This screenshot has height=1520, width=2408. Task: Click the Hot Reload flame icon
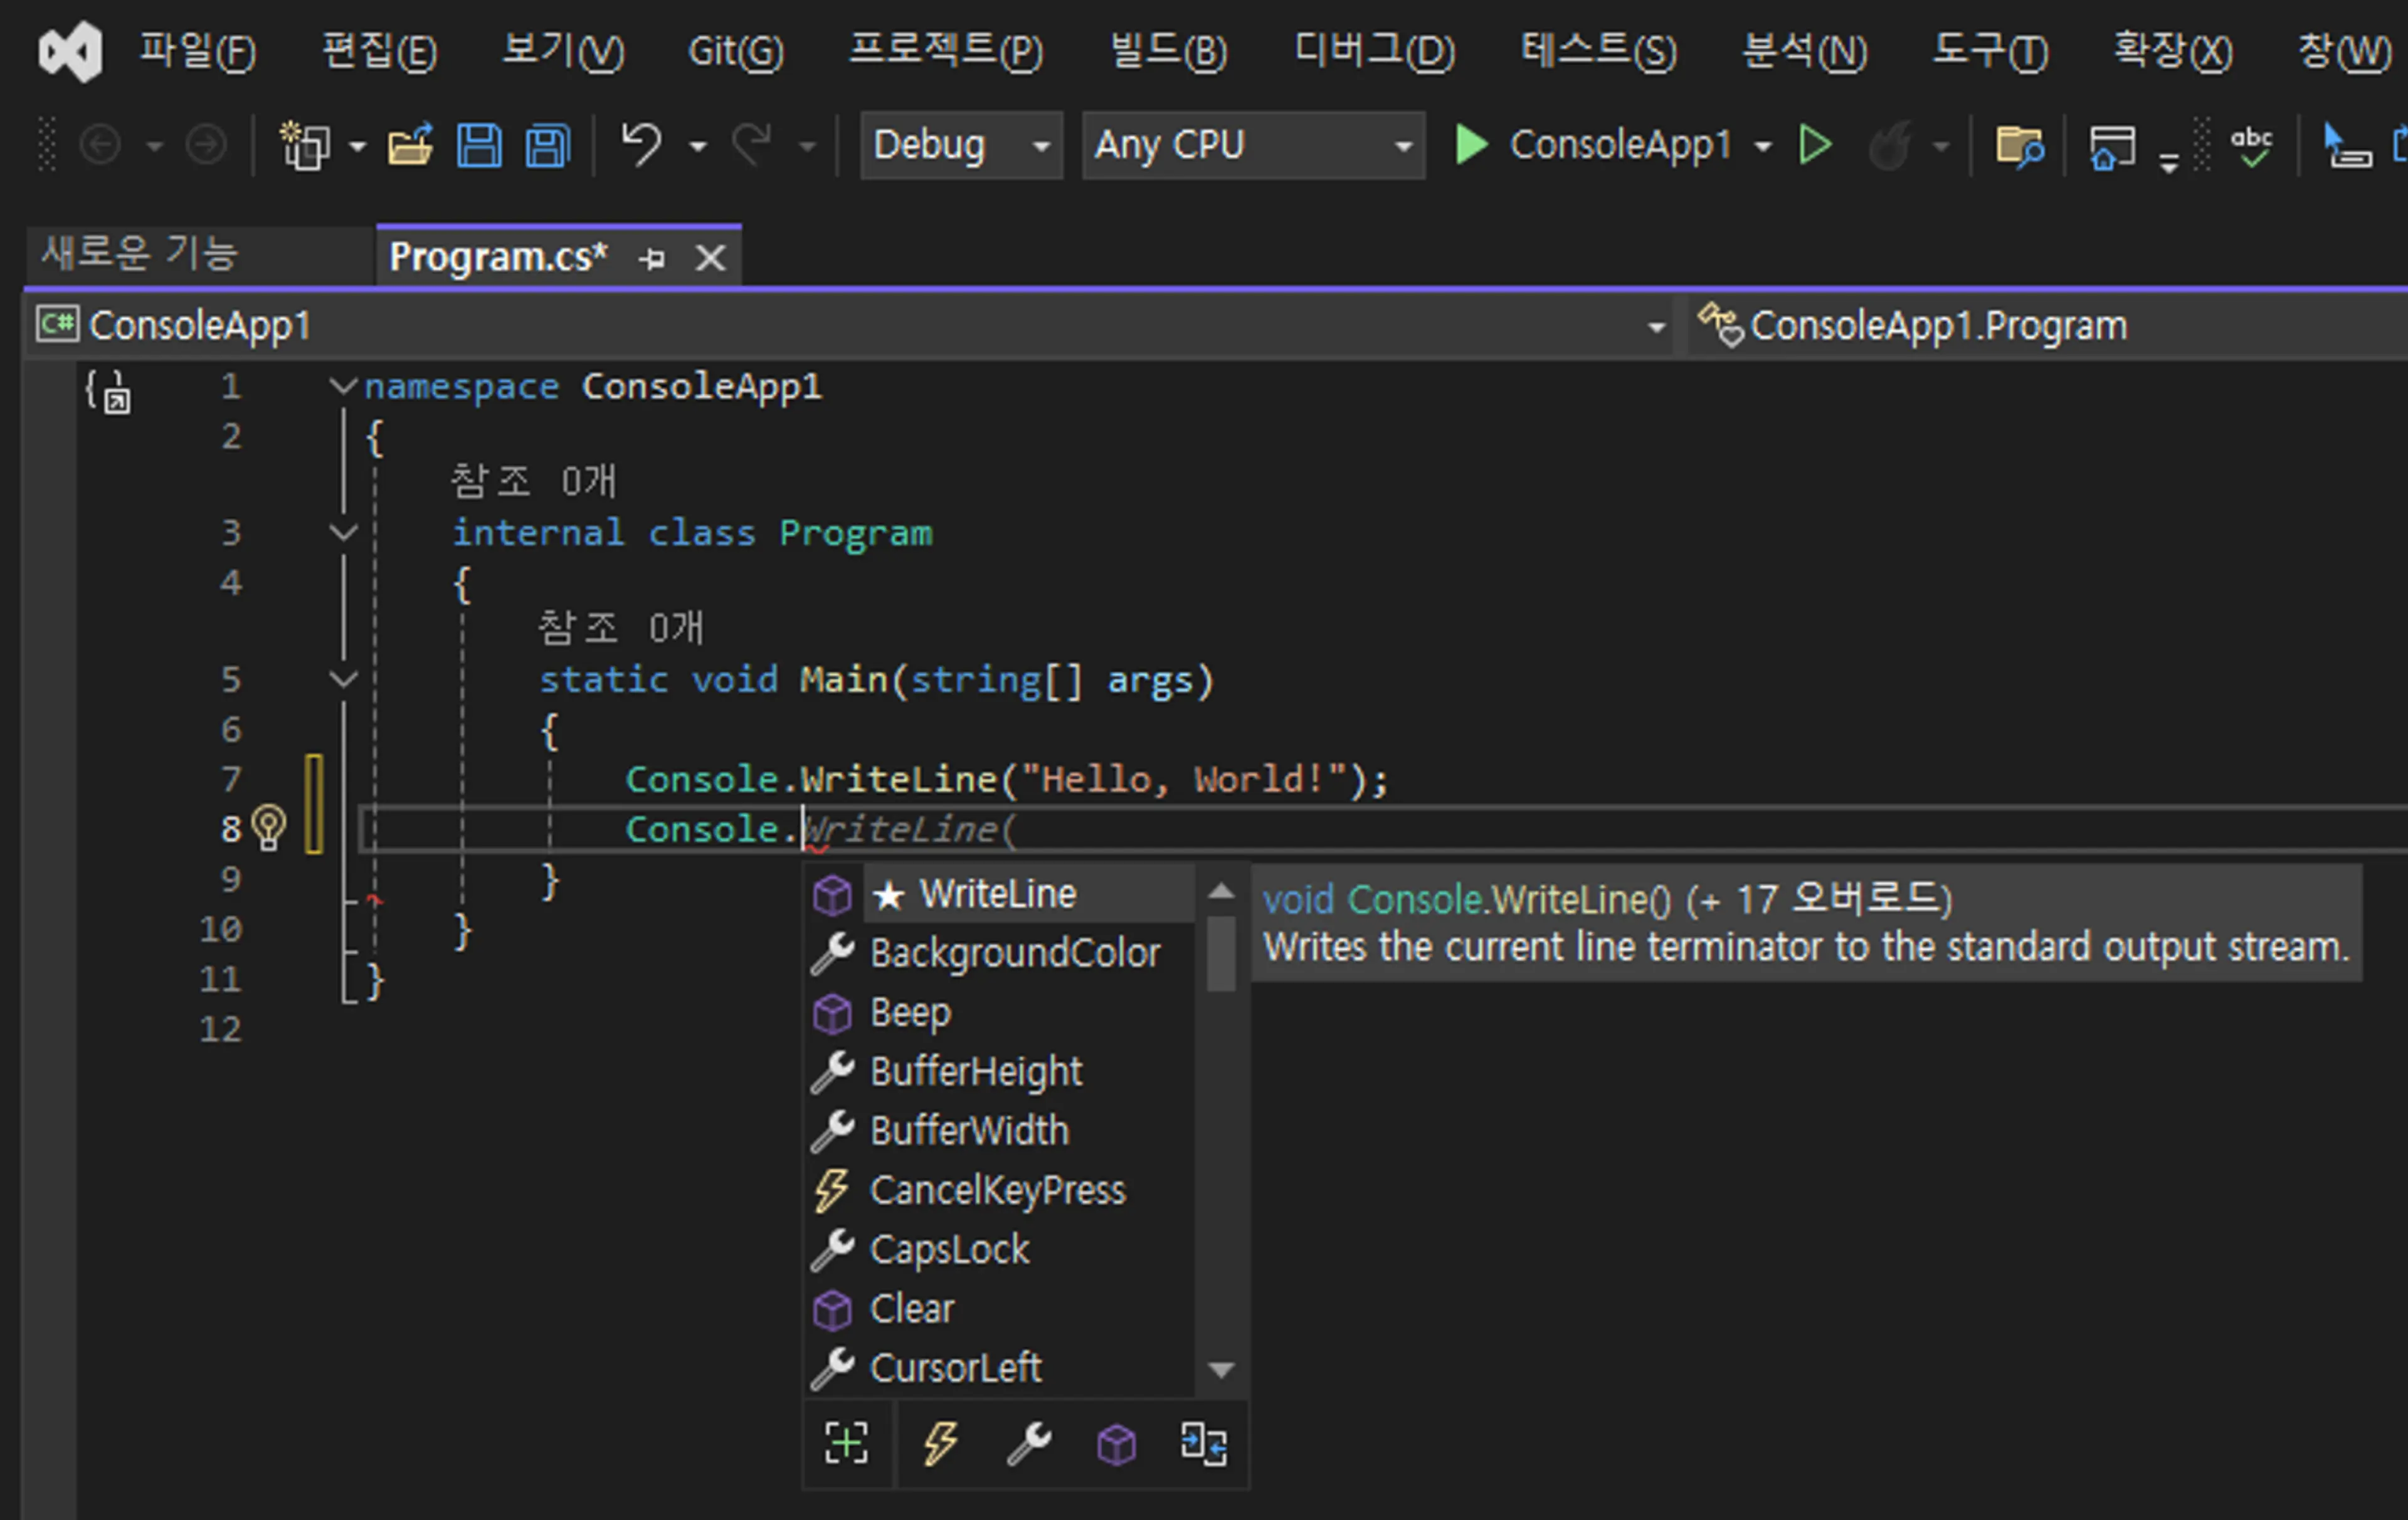tap(1890, 146)
